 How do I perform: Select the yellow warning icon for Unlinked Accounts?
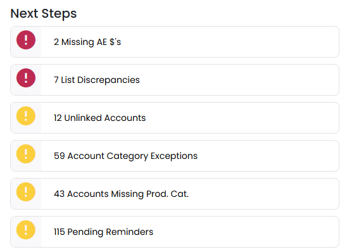pos(26,116)
